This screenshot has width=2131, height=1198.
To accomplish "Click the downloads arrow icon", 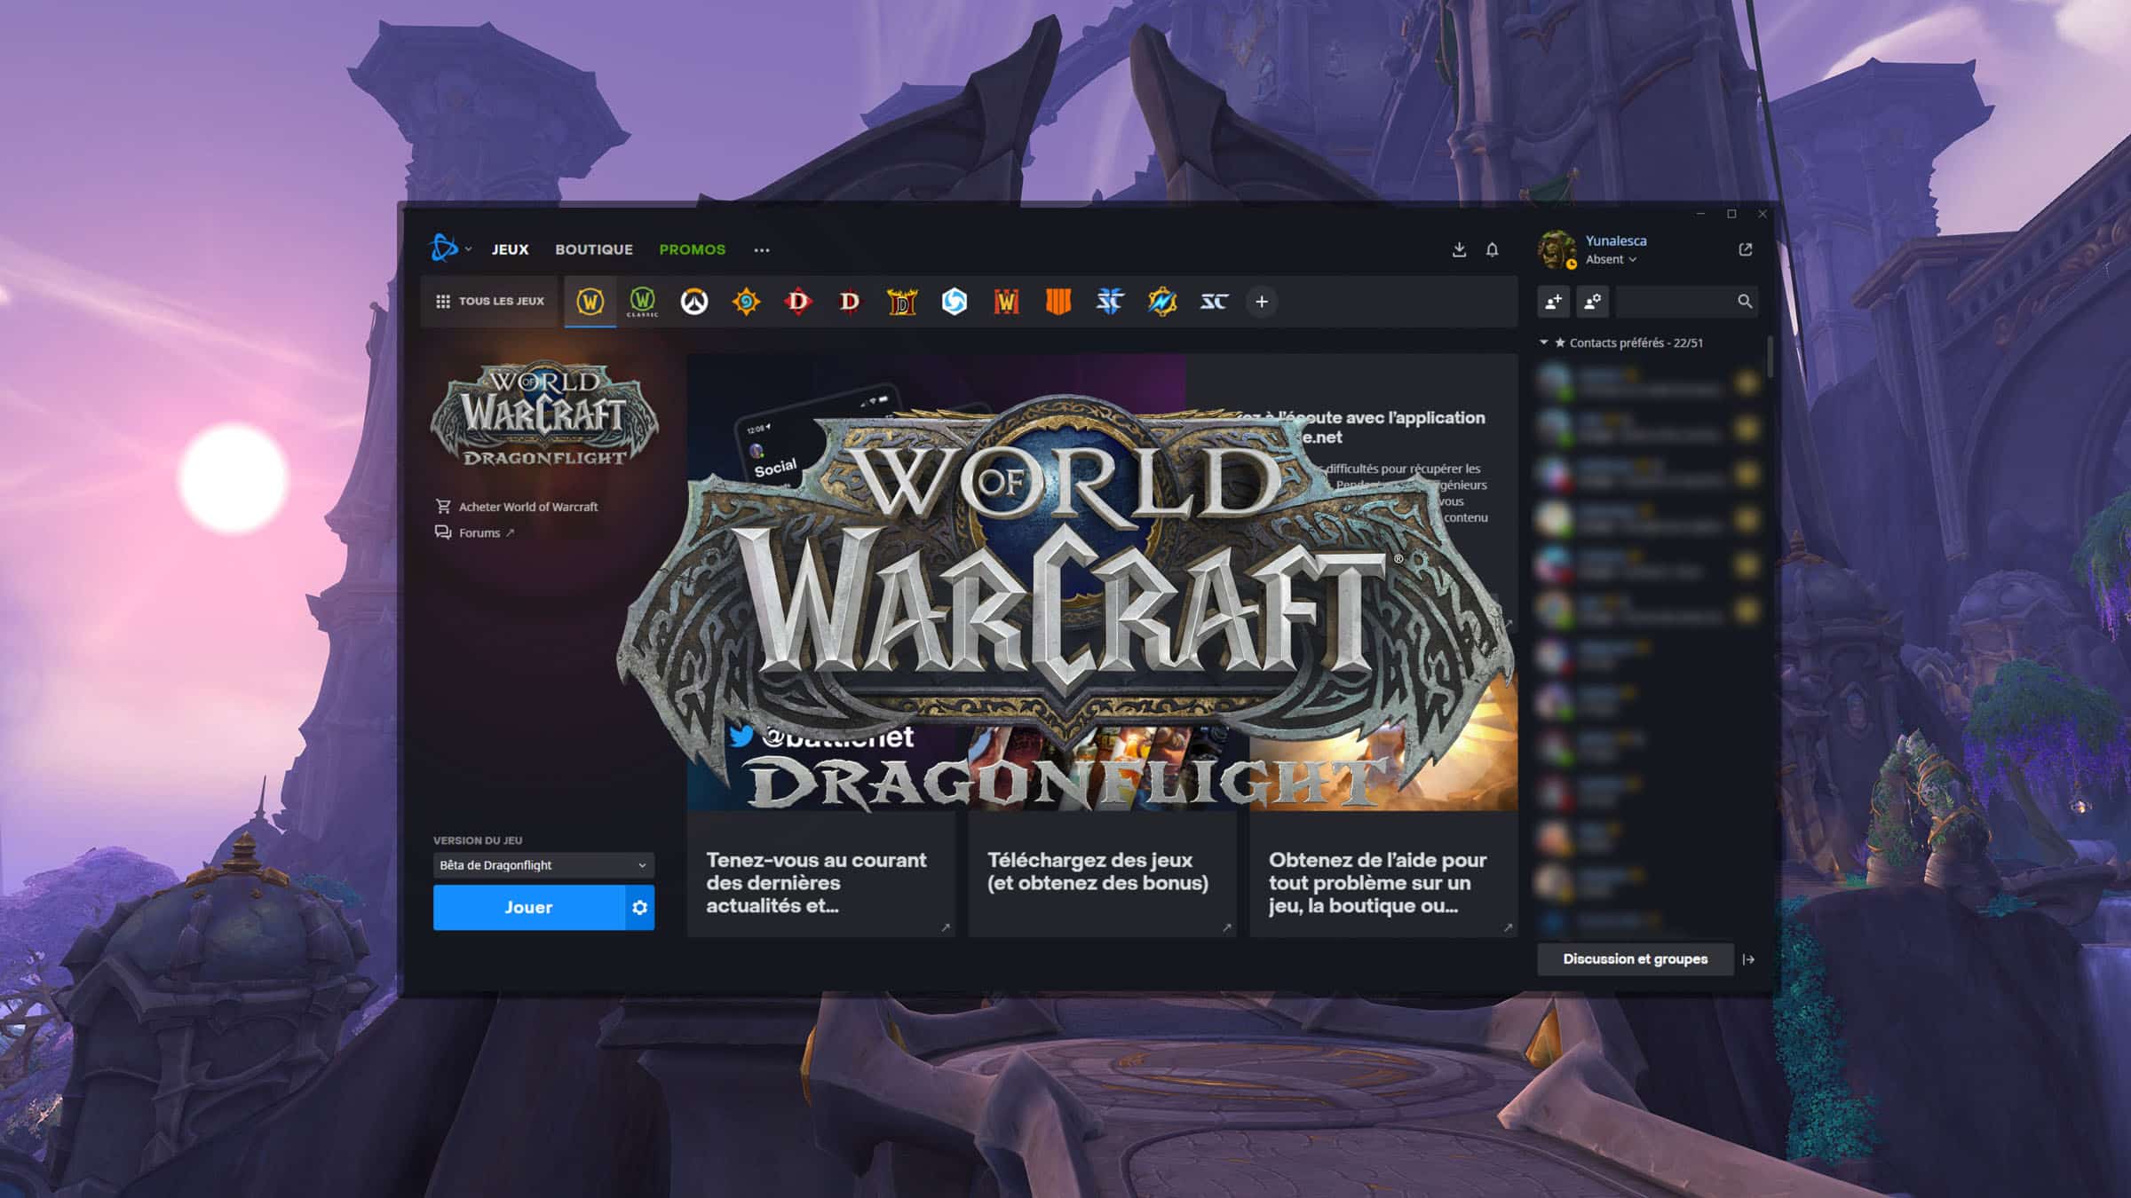I will [1459, 250].
